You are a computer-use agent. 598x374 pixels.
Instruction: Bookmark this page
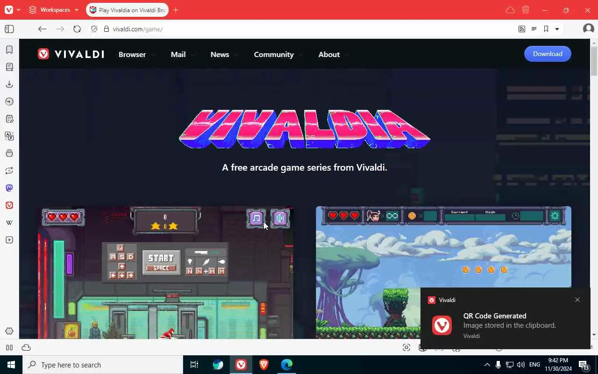coord(546,29)
